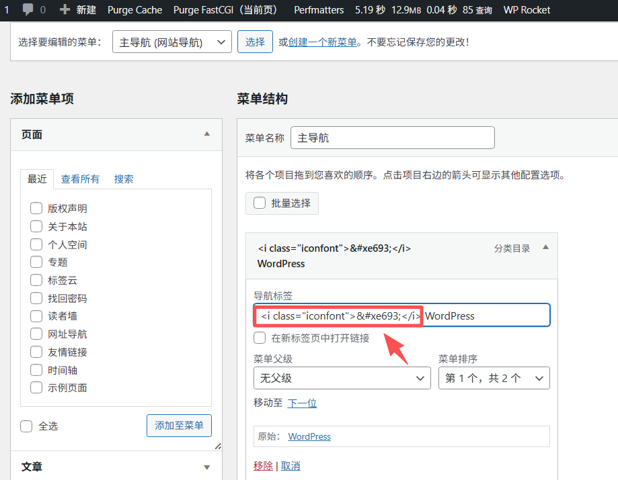Image resolution: width=618 pixels, height=480 pixels.
Task: Open the 选择要编辑的菜单 dropdown
Action: 171,42
